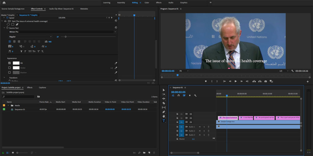
Task: Create an ellipse mask on text
Action: (x=8, y=24)
